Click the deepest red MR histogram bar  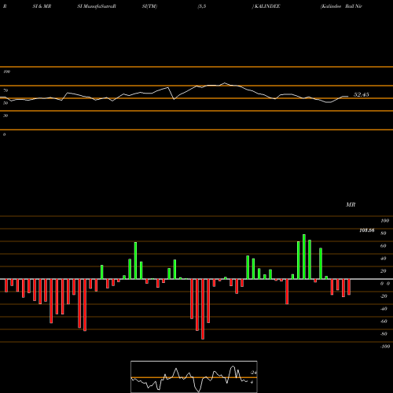click(203, 309)
